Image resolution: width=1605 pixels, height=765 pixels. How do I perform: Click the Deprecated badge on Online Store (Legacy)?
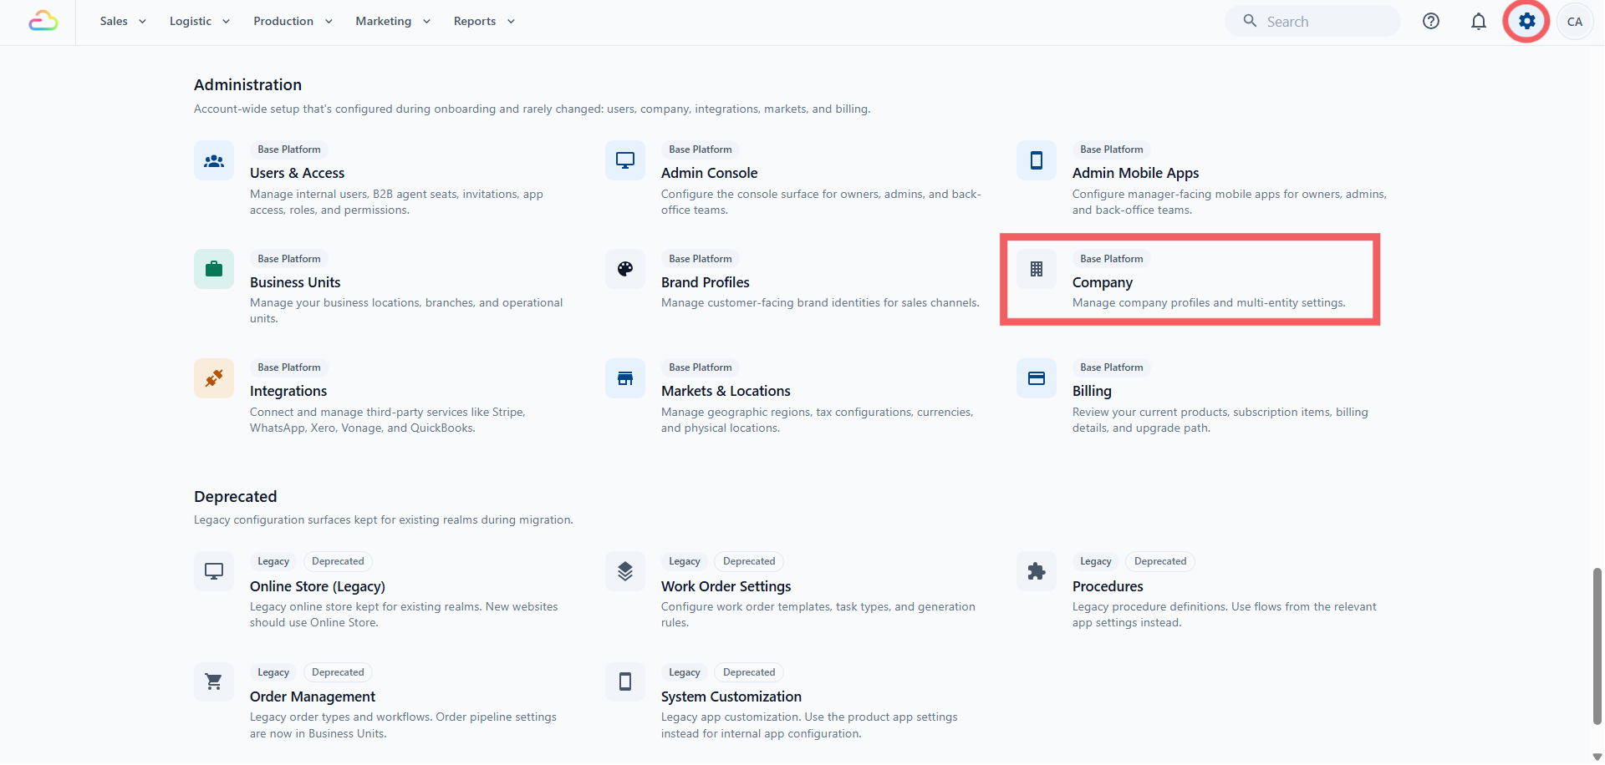(x=337, y=561)
